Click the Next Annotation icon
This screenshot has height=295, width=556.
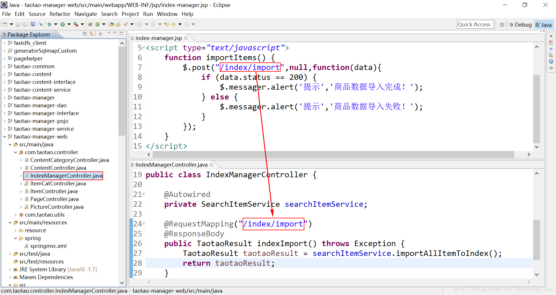[x=140, y=24]
